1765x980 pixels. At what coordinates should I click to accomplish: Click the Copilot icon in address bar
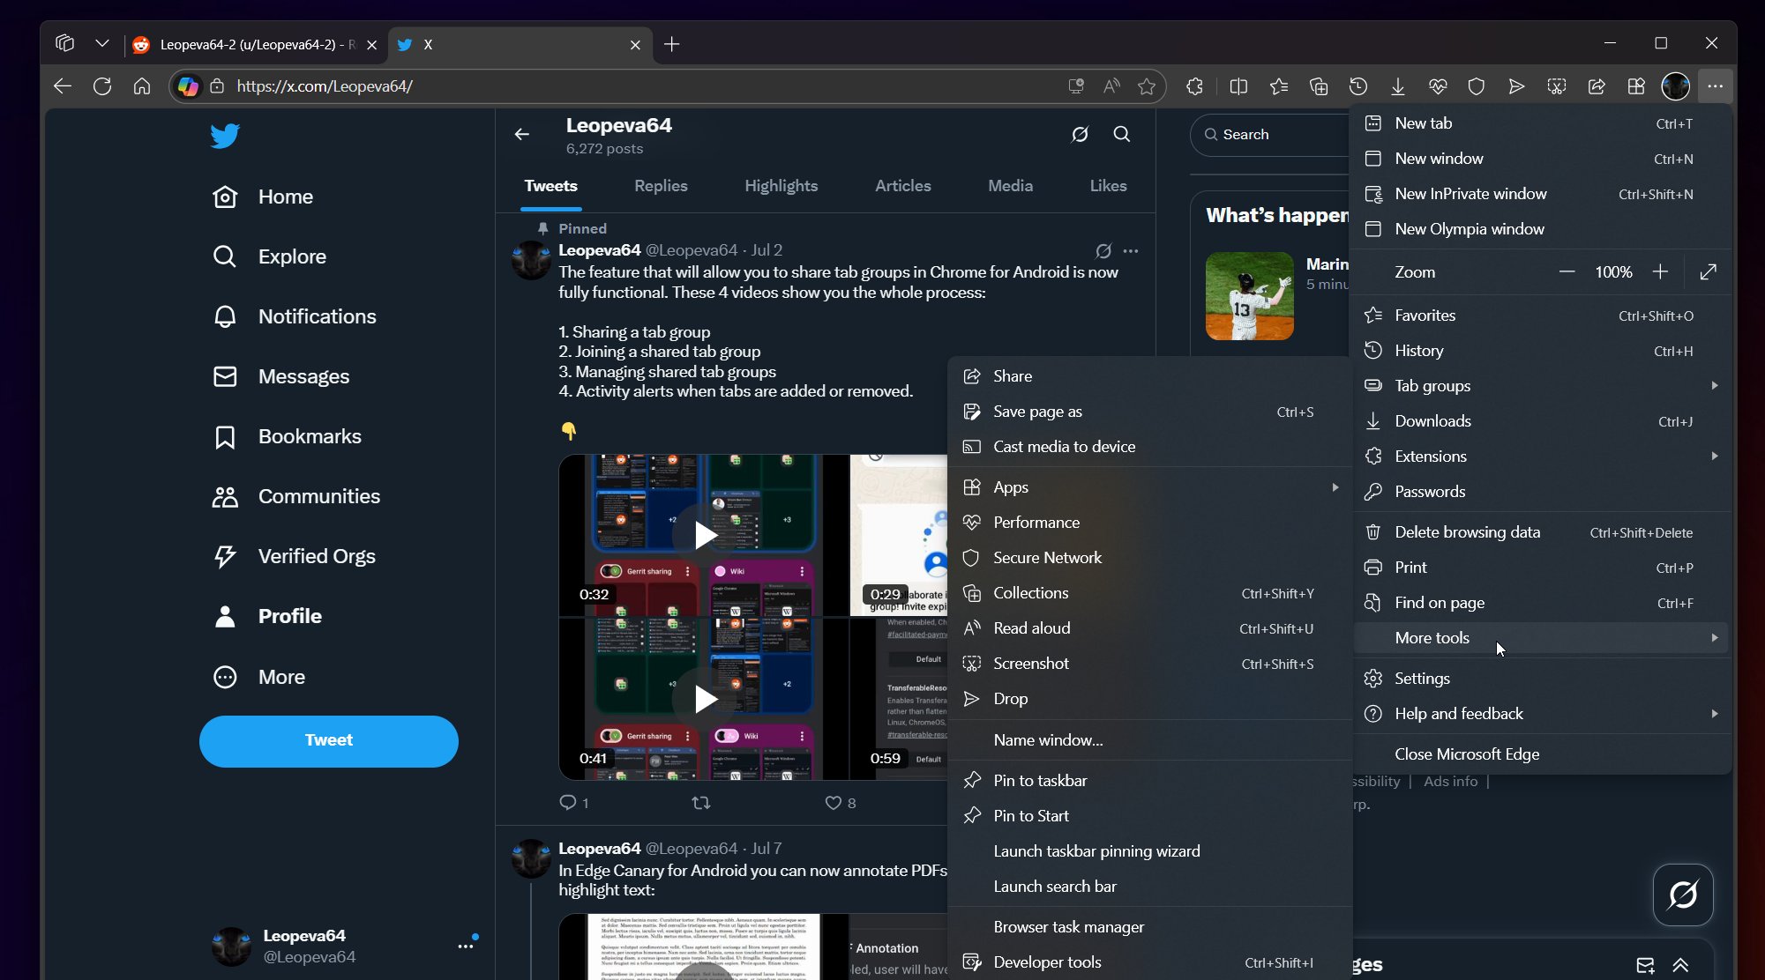[188, 86]
